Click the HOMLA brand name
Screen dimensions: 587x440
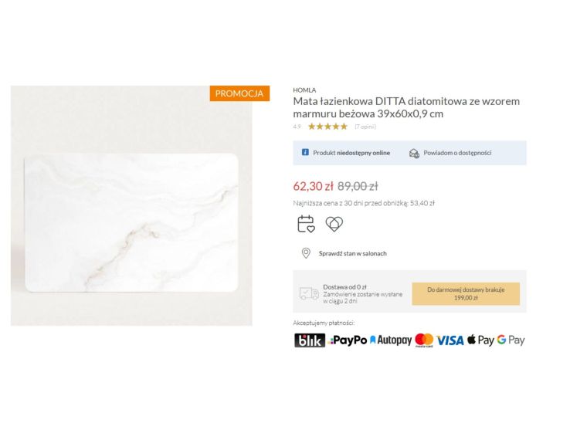pyautogui.click(x=304, y=90)
